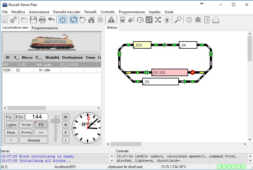Print the track plan

click(42, 20)
